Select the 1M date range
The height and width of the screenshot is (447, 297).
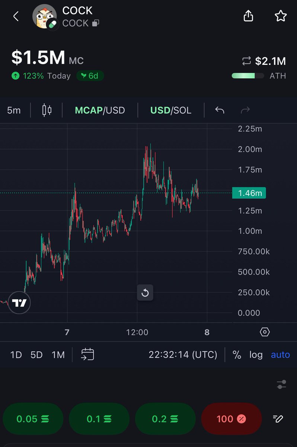click(58, 355)
